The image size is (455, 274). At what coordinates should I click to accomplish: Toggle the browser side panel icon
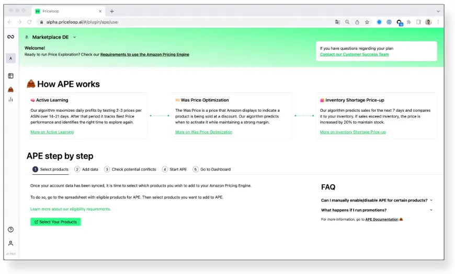(x=418, y=22)
